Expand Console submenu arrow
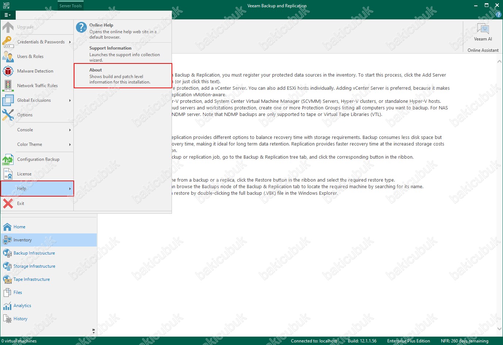 (70, 130)
